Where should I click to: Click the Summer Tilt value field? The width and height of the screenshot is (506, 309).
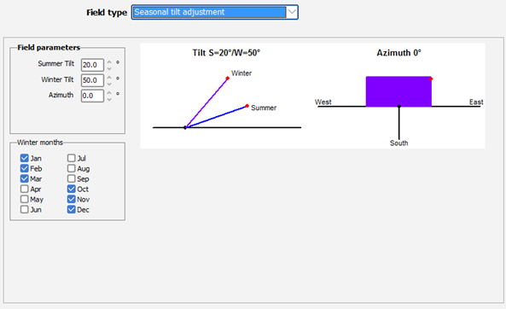(92, 65)
